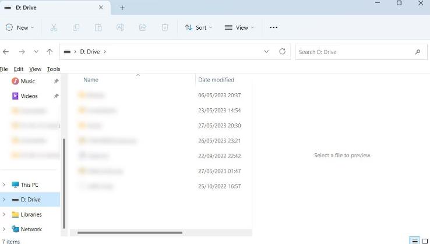Click the Rename icon
The width and height of the screenshot is (430, 244).
[121, 27]
